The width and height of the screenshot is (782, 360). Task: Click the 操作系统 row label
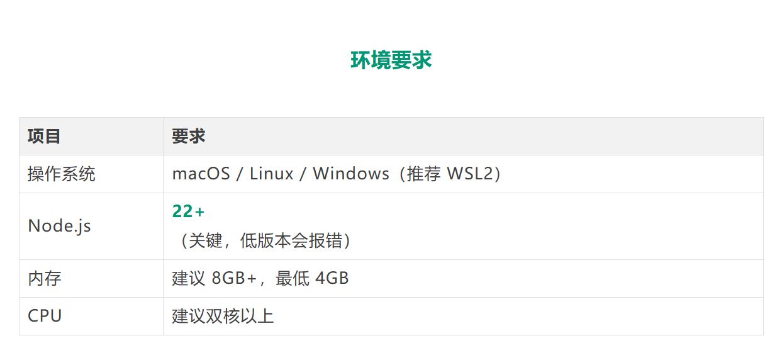point(62,174)
